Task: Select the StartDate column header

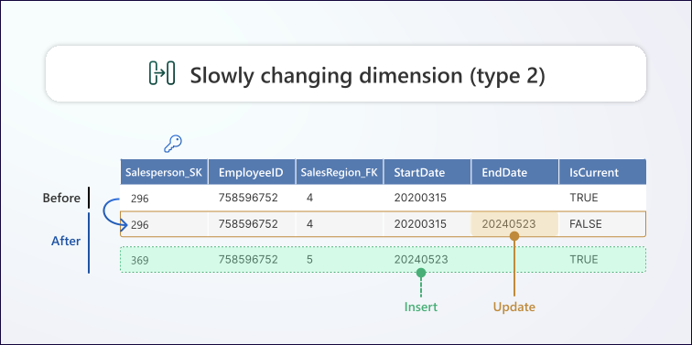Action: tap(427, 172)
